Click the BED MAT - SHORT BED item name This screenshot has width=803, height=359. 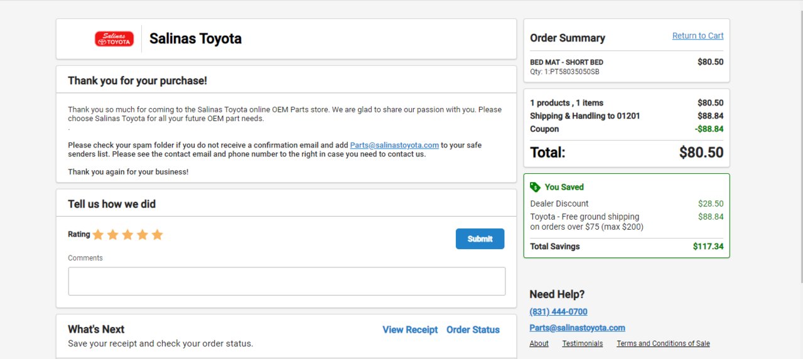(x=566, y=62)
